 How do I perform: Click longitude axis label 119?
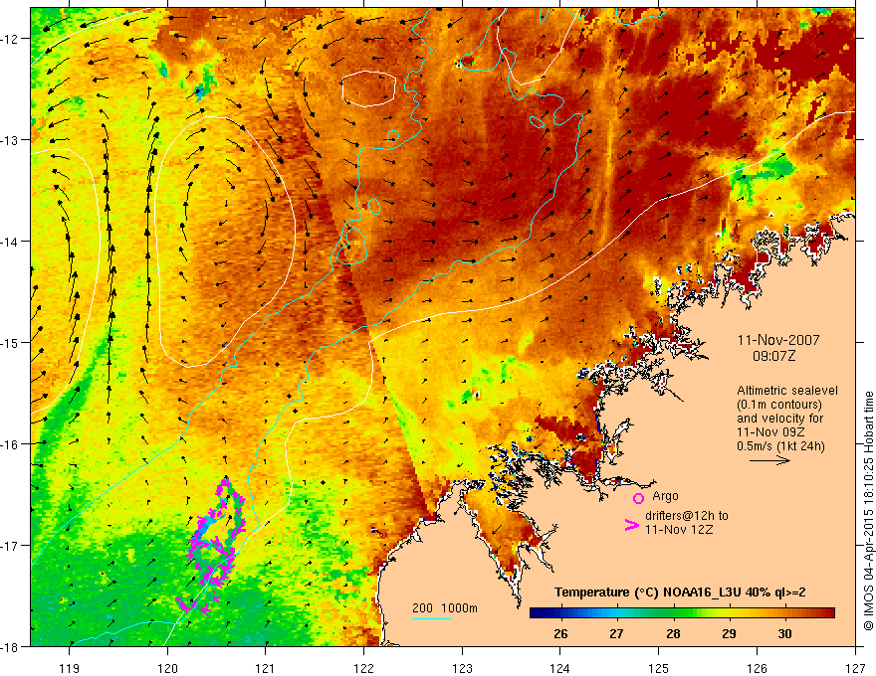[70, 668]
